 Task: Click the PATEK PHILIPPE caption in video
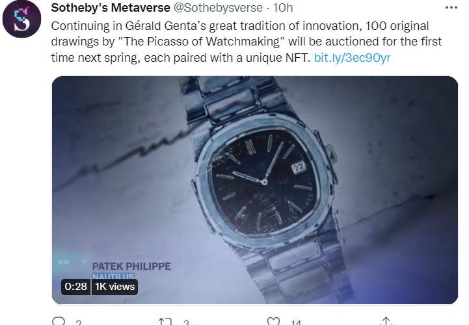click(131, 266)
